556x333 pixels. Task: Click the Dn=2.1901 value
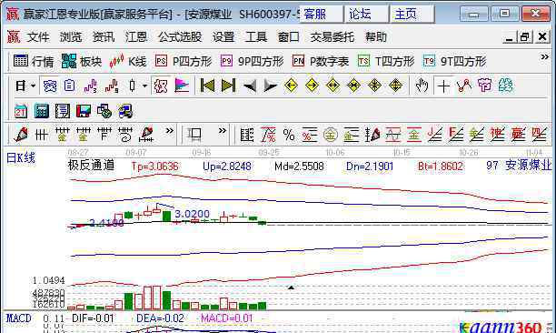[x=370, y=166]
